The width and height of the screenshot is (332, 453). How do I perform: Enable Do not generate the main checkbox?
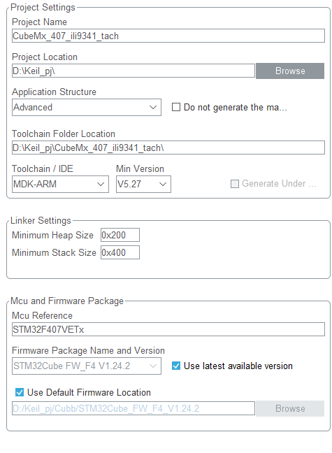[x=176, y=107]
